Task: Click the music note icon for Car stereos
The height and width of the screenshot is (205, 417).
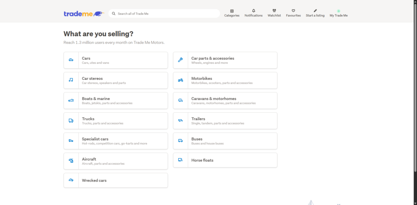Action: [71, 80]
